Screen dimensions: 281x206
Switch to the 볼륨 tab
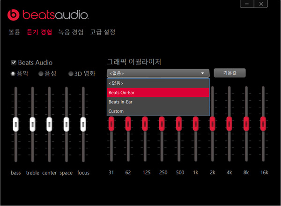(15, 32)
